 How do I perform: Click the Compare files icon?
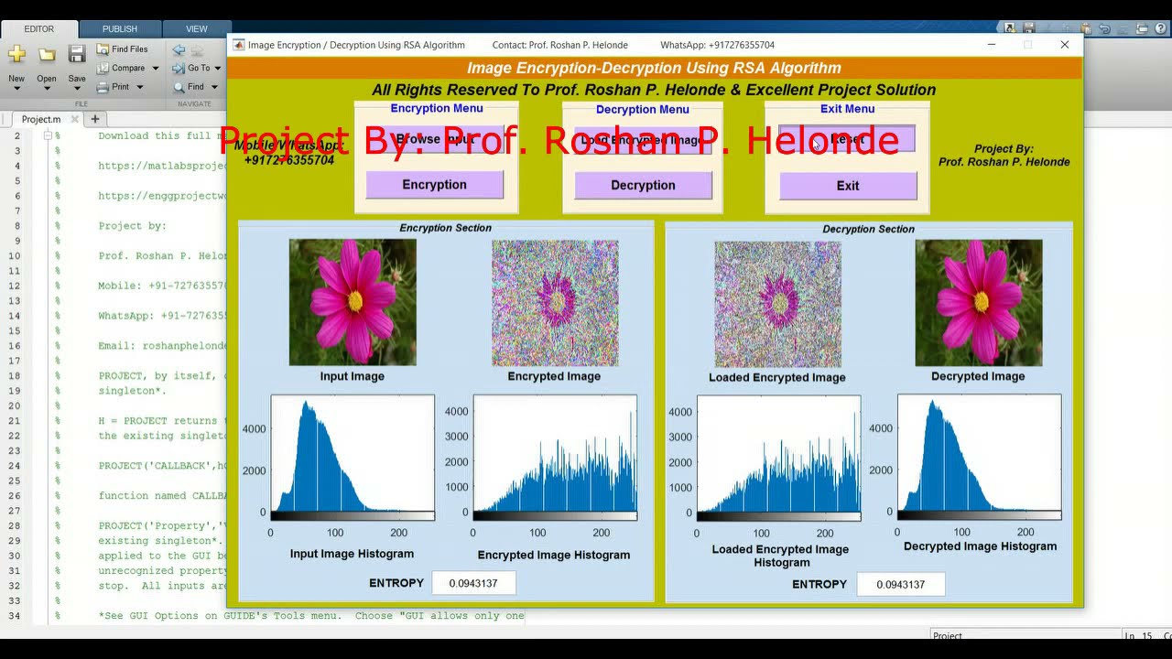[x=103, y=68]
